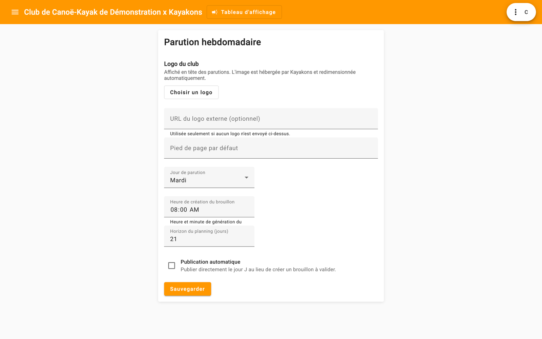The height and width of the screenshot is (339, 542).
Task: Click the Horizon du planning days field
Action: pyautogui.click(x=209, y=236)
